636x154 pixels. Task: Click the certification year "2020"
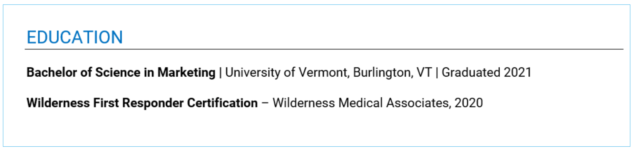[x=469, y=103]
